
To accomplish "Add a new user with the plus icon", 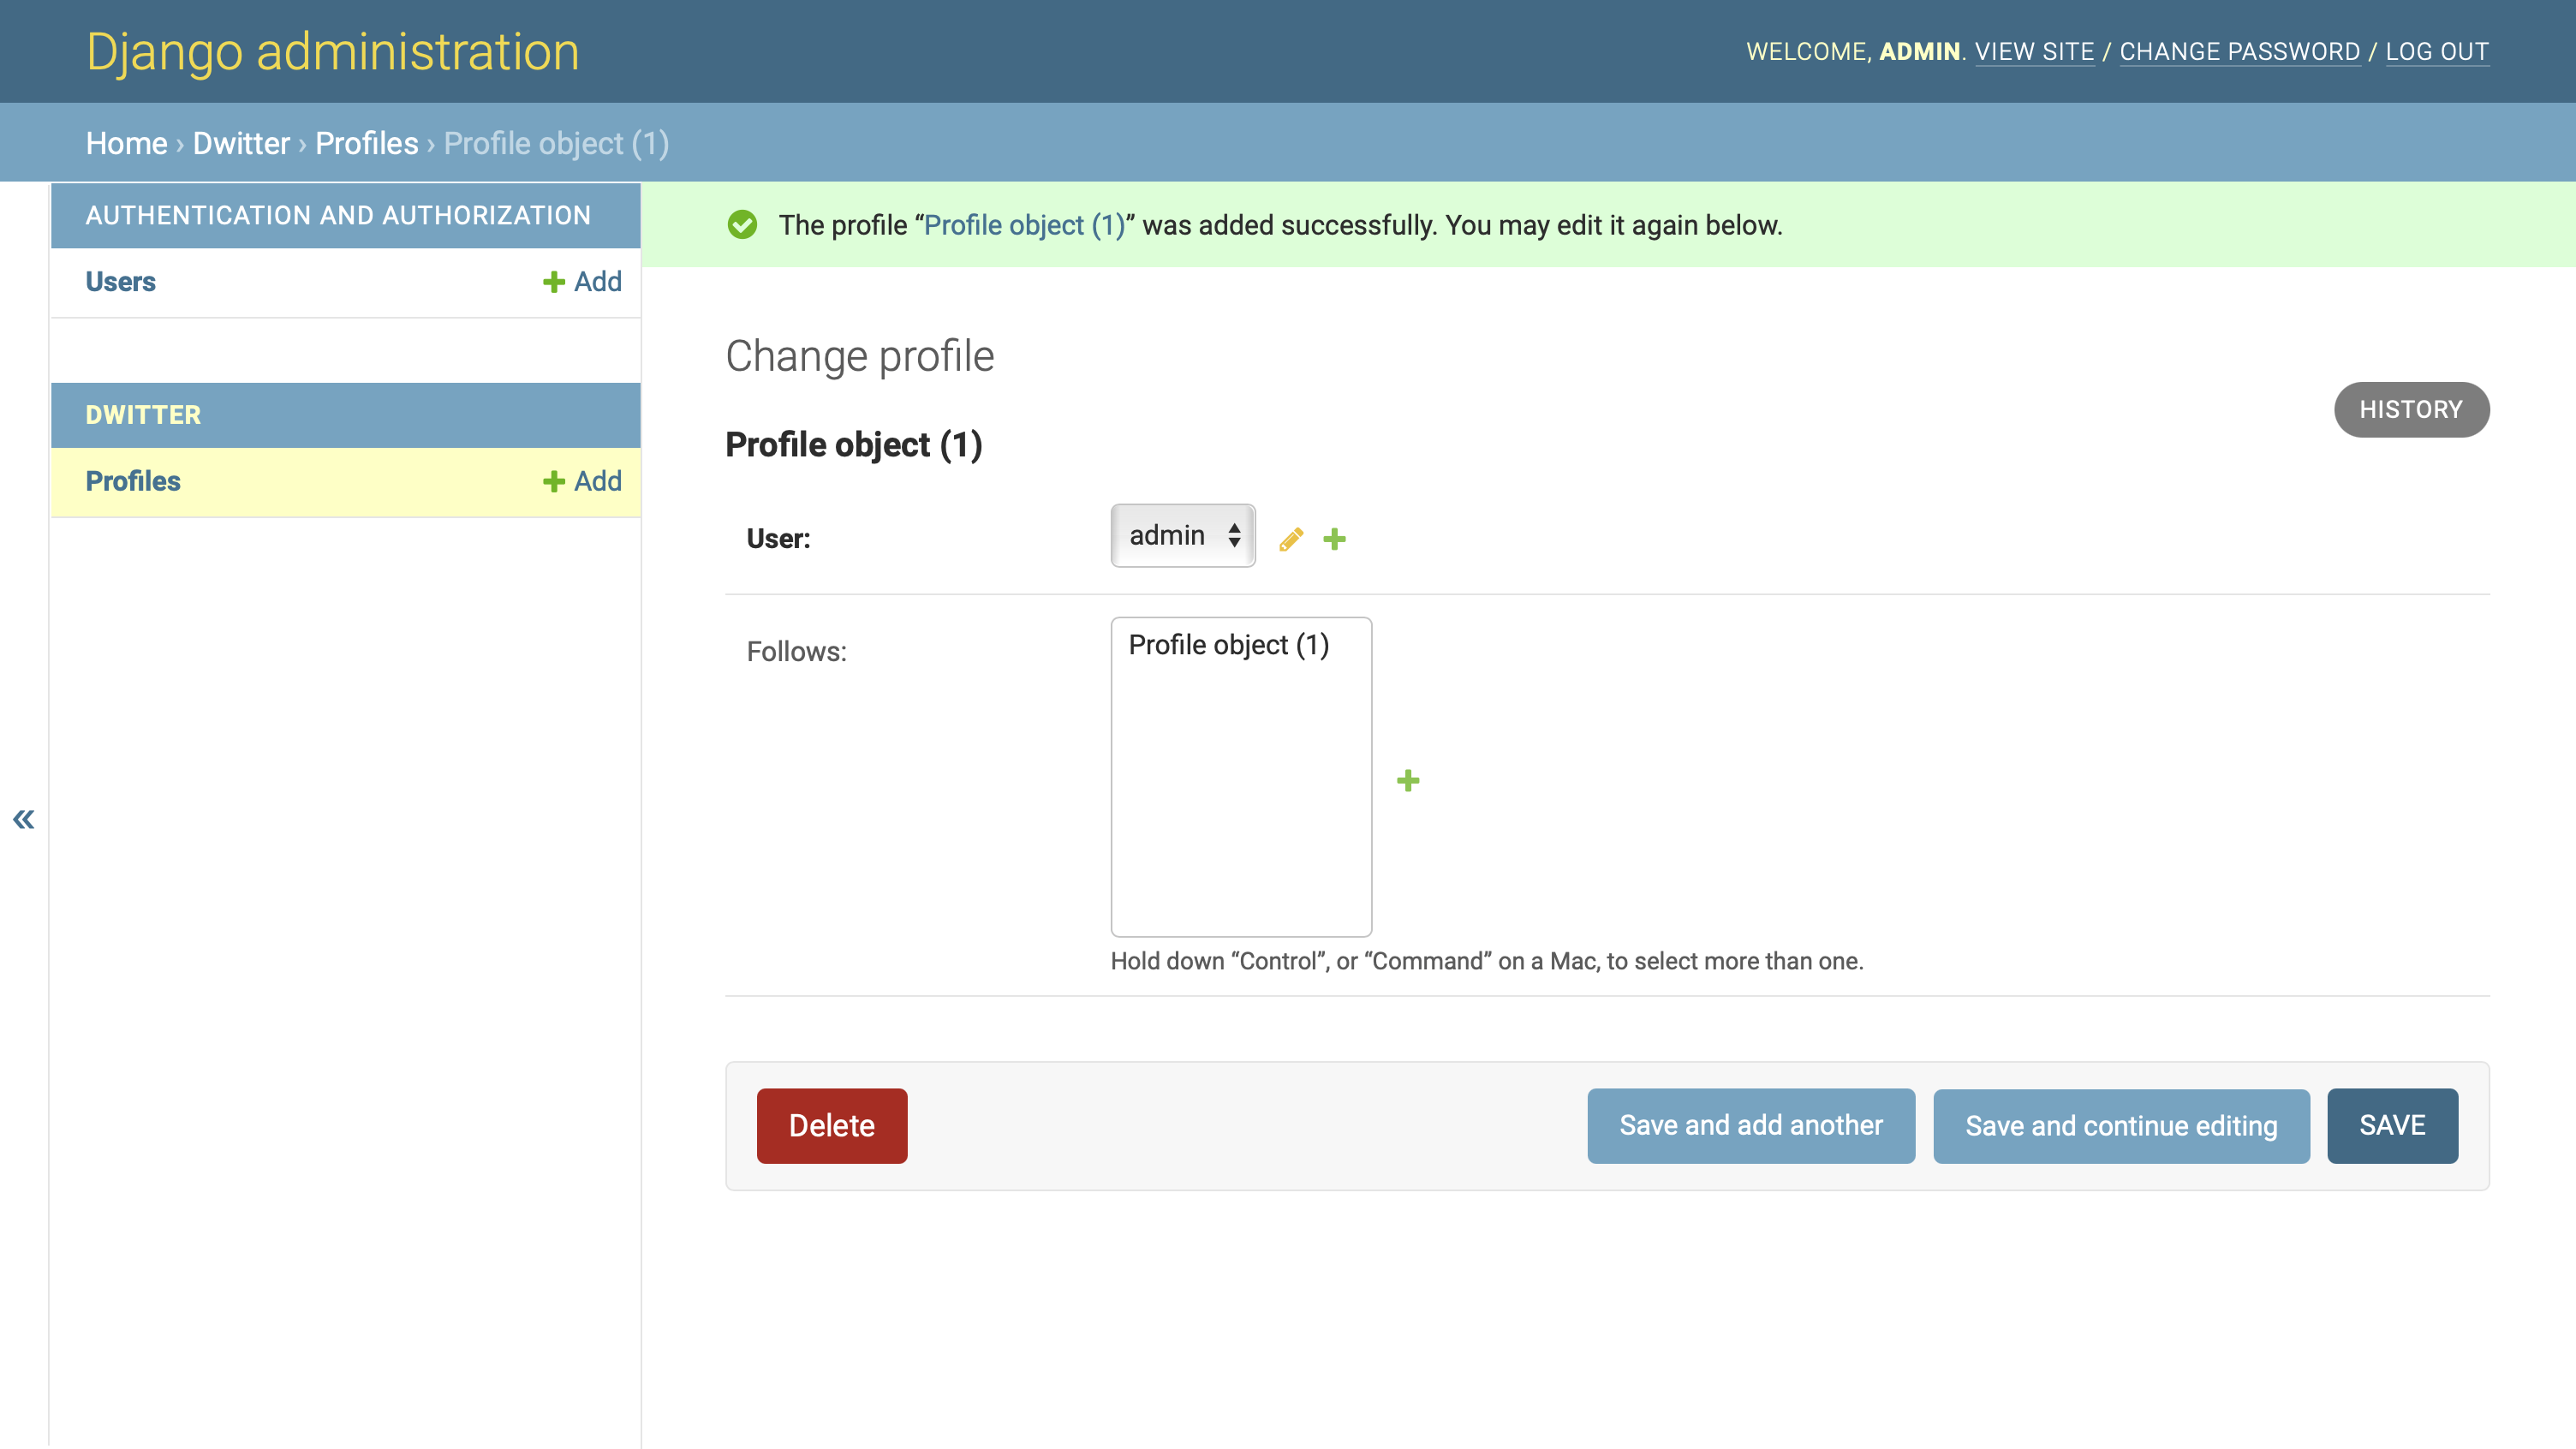I will (x=1336, y=538).
